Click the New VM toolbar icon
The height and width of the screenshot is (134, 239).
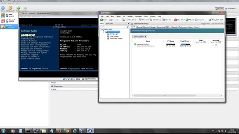click(164, 20)
